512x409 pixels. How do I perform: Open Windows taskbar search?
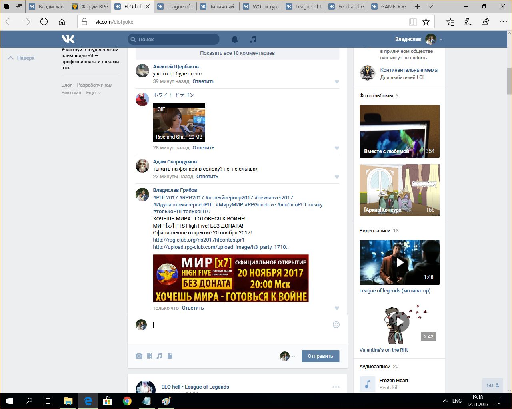(x=29, y=401)
